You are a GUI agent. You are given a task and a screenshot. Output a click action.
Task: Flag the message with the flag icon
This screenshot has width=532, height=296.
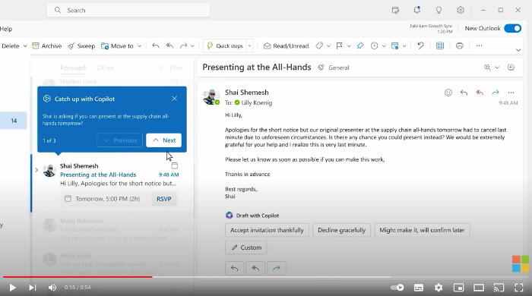[x=339, y=46]
